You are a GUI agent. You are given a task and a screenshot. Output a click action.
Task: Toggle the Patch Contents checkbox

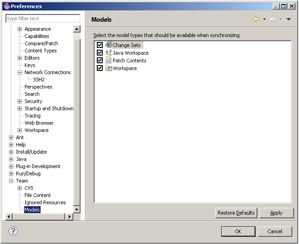click(100, 61)
